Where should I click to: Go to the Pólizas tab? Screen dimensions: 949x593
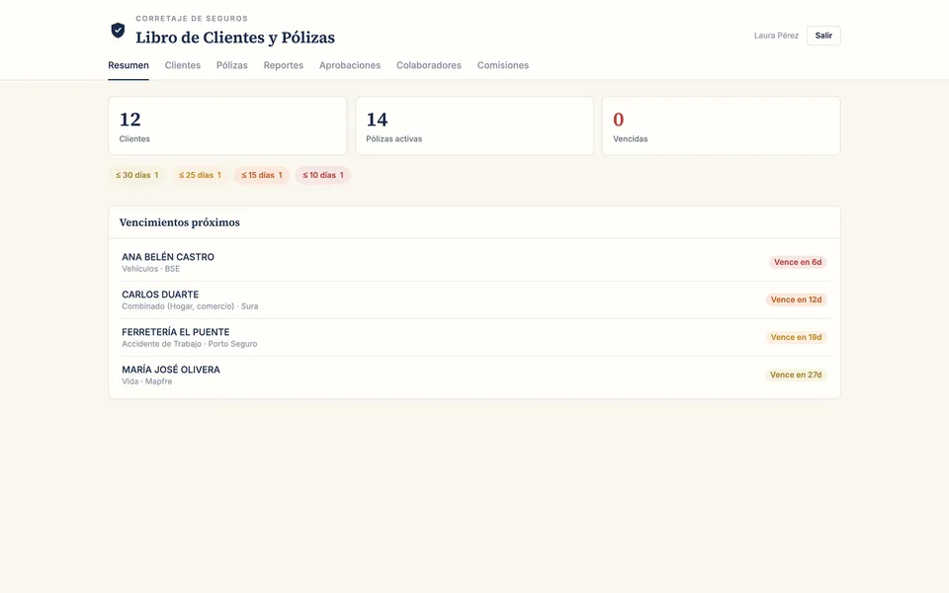(231, 65)
